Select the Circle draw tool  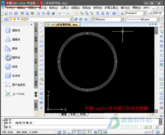[x=42, y=55]
